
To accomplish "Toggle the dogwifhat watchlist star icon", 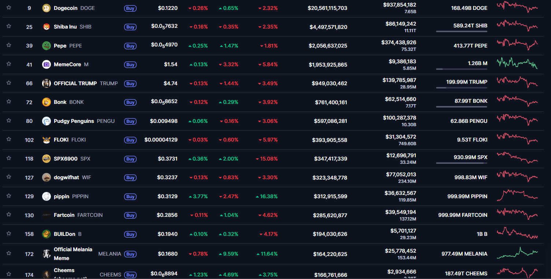I will [x=9, y=177].
